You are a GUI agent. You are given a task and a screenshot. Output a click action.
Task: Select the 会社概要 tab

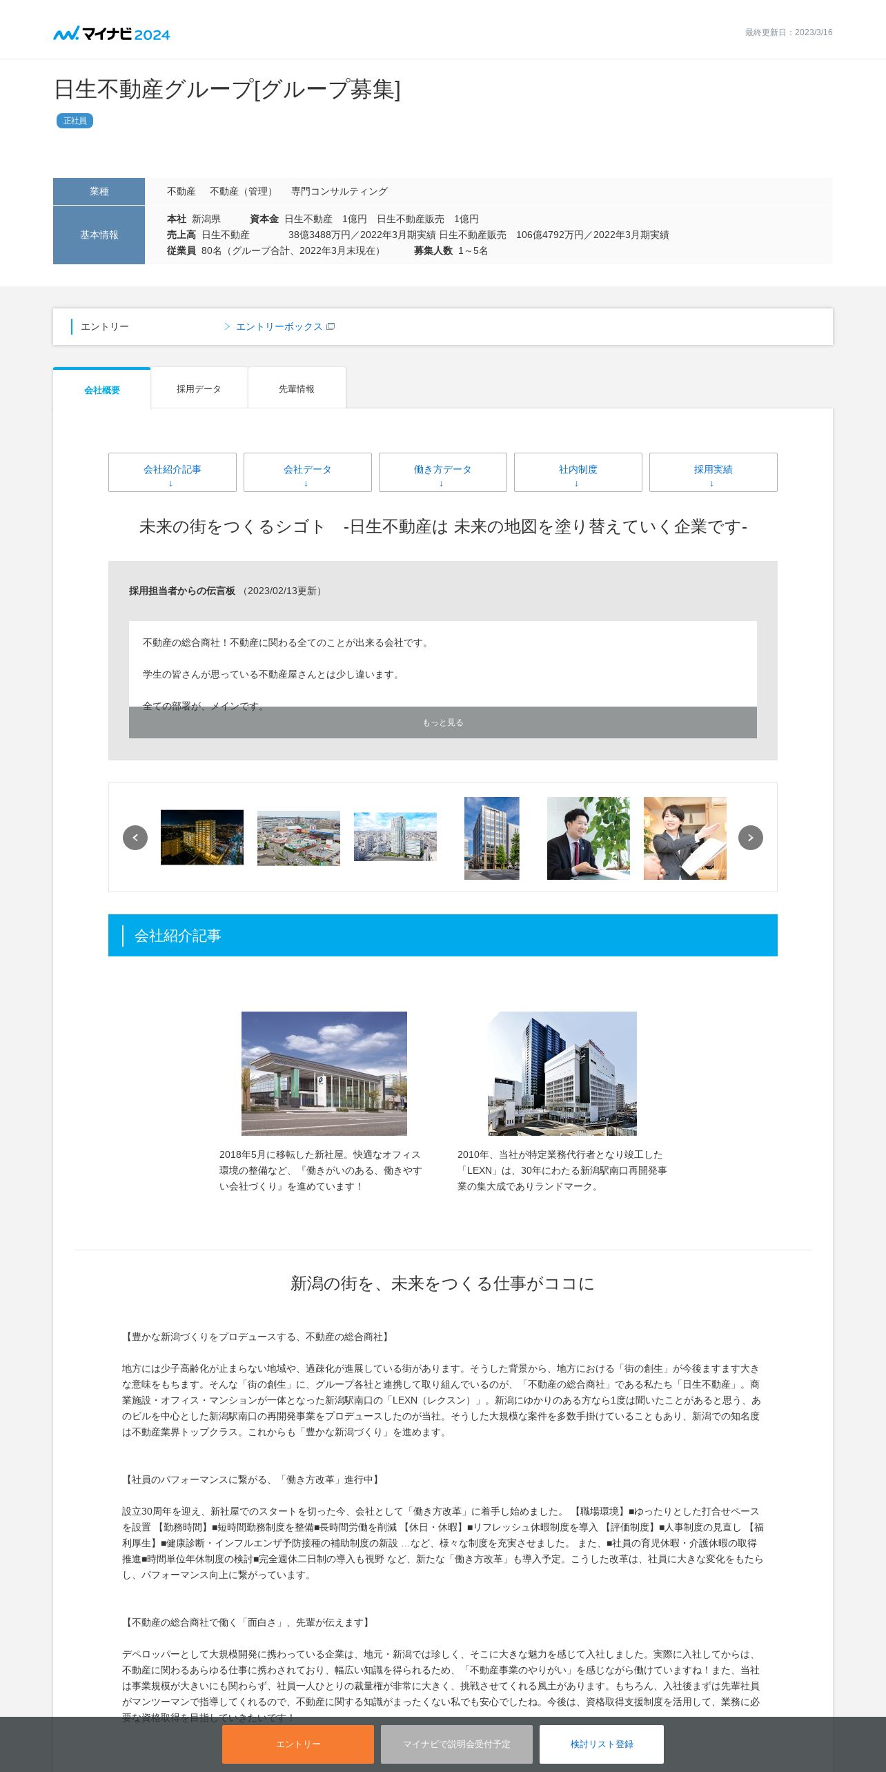(101, 389)
